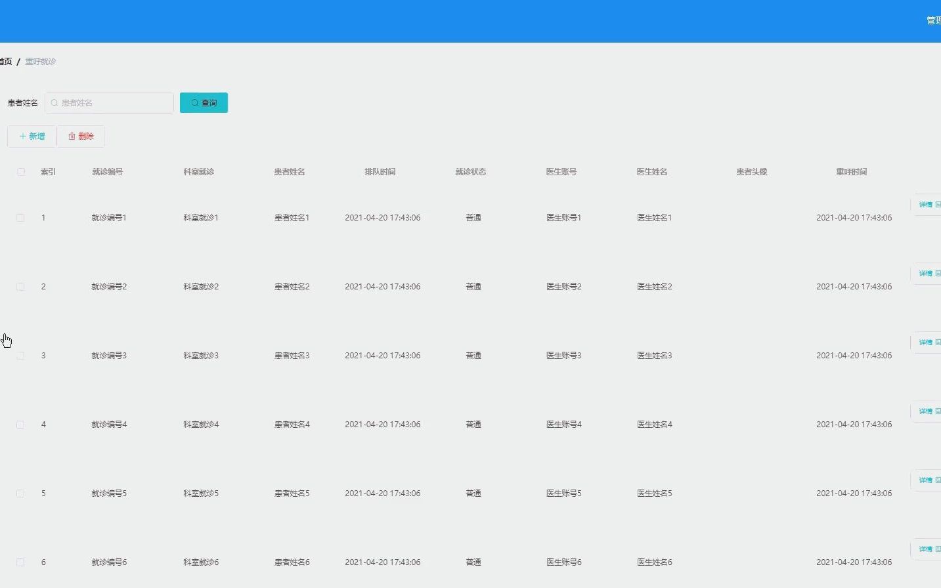Click the 医生姓名 column header
Image resolution: width=941 pixels, height=588 pixels.
click(652, 172)
